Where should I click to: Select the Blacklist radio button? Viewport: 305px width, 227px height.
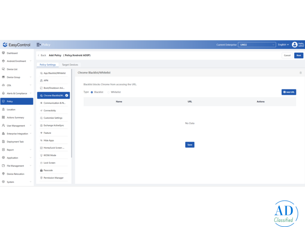point(92,92)
